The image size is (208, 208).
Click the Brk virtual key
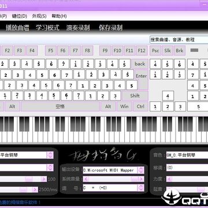(180, 51)
